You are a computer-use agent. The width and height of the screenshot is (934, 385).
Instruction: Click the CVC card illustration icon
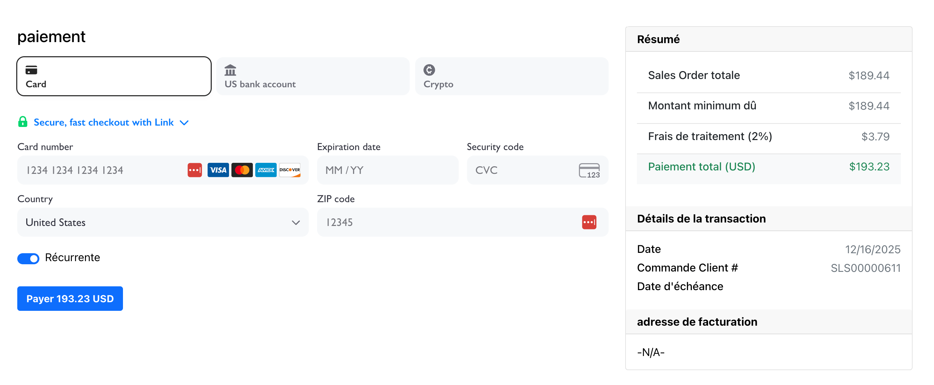pyautogui.click(x=589, y=170)
